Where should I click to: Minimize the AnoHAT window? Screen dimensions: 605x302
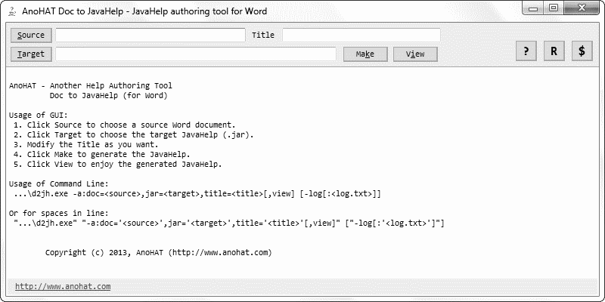534,8
